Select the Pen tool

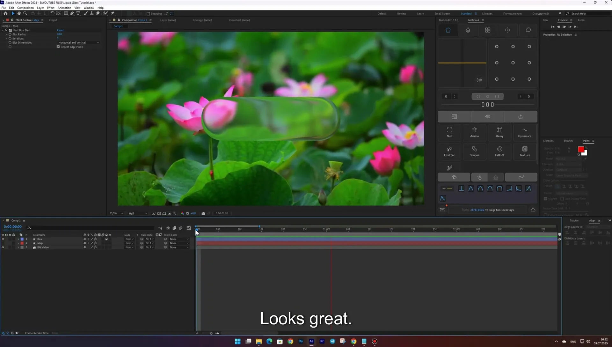pos(72,13)
